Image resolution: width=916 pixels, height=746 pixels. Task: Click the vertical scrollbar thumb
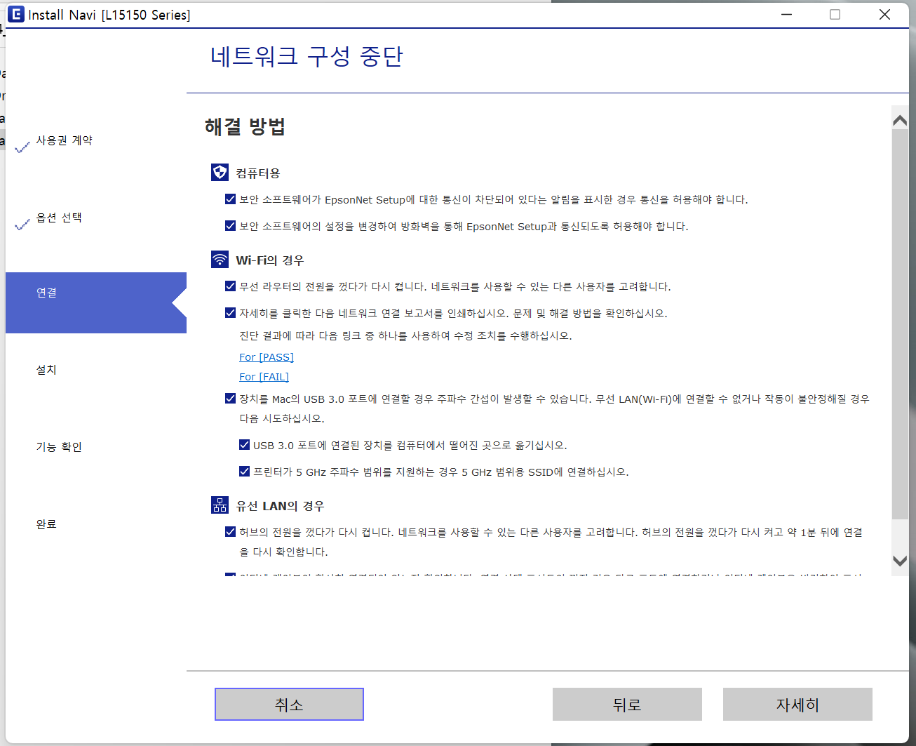point(900,324)
